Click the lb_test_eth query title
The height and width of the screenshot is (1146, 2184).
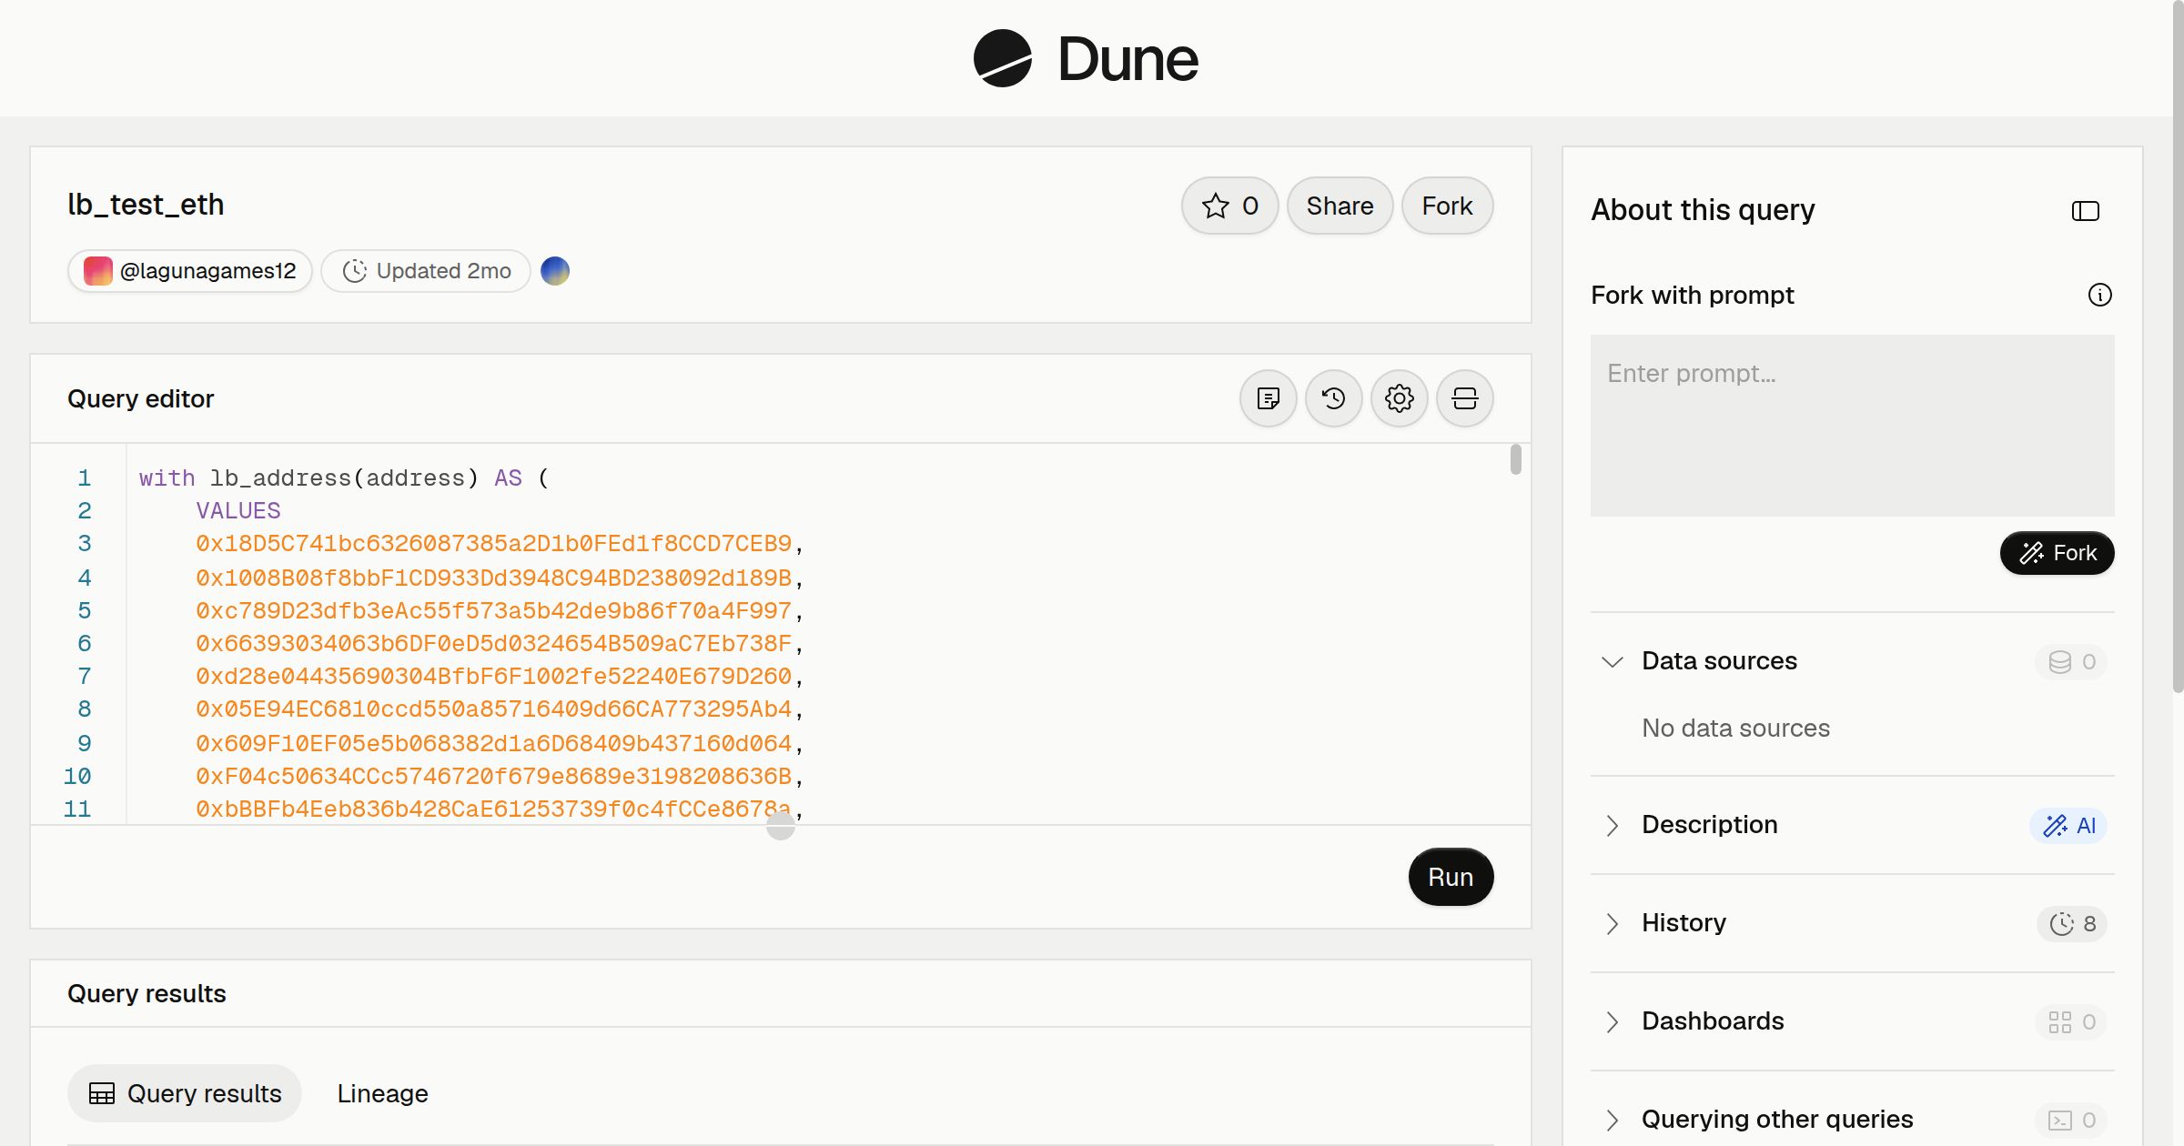[x=146, y=205]
